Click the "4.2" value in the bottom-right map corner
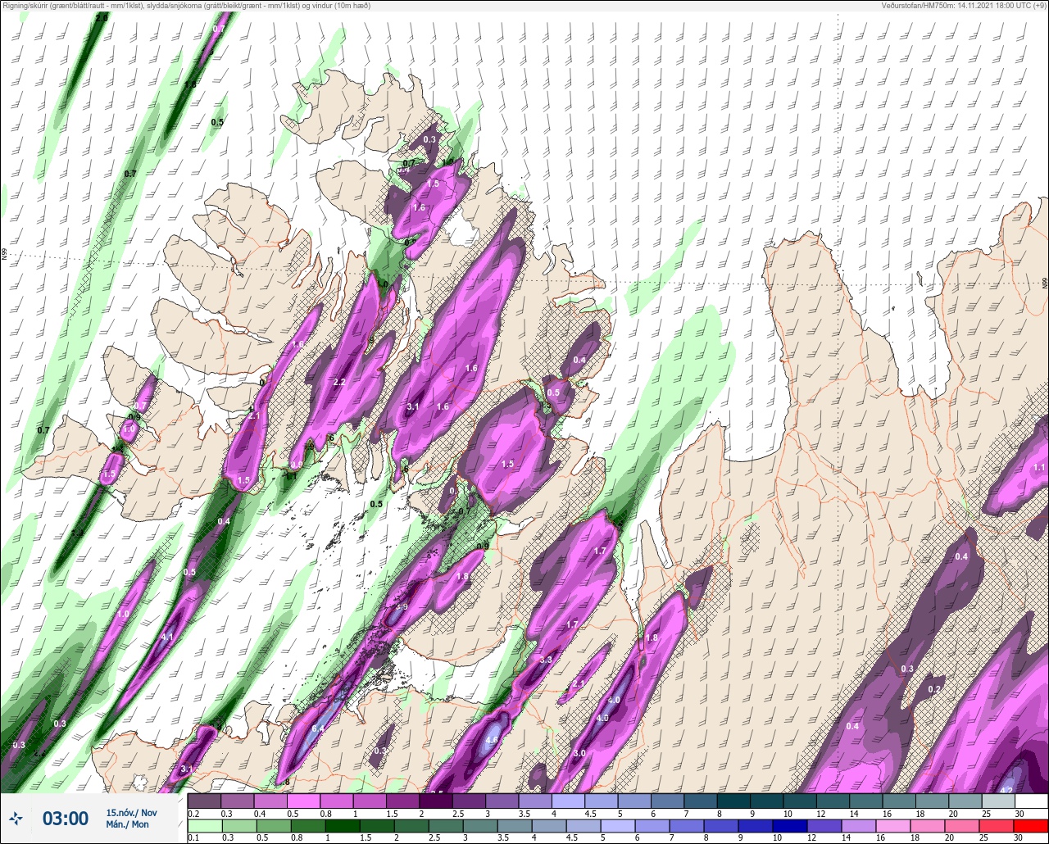1049x844 pixels. (x=1007, y=790)
